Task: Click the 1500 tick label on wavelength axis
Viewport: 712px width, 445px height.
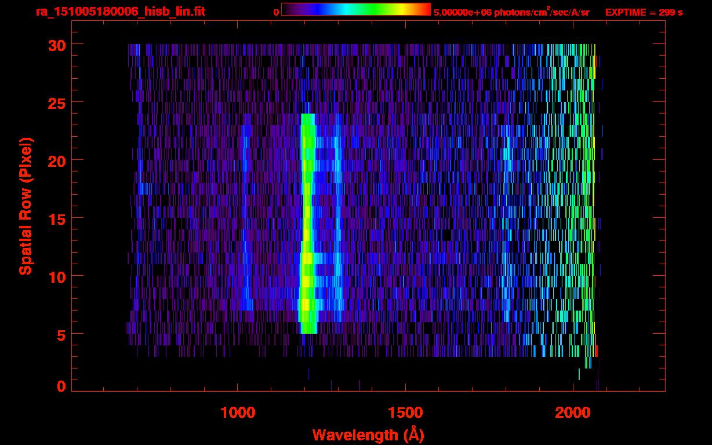Action: pos(405,413)
